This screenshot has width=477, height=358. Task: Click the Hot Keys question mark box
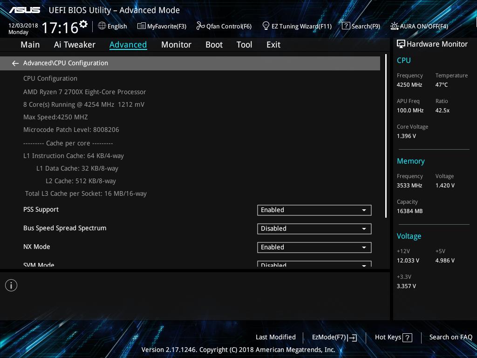click(407, 337)
